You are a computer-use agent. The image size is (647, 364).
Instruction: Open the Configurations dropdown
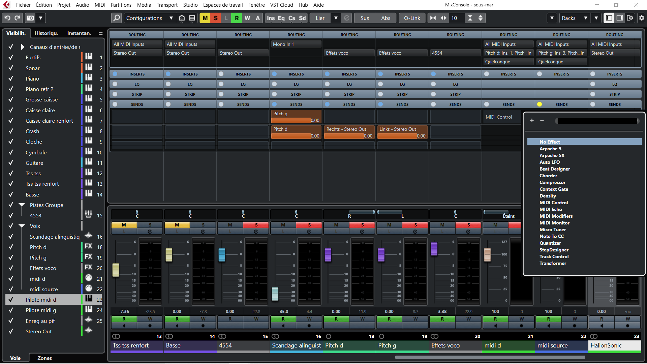coord(150,18)
